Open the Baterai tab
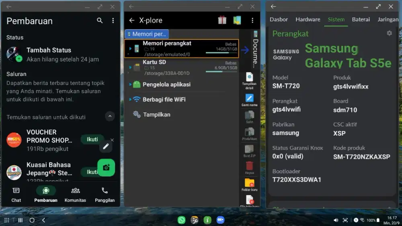Viewport: 402px width, 226px height. point(361,19)
